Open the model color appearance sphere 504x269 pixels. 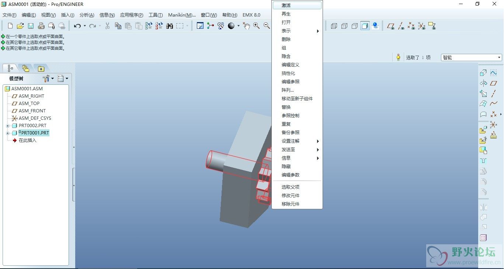[x=232, y=26]
